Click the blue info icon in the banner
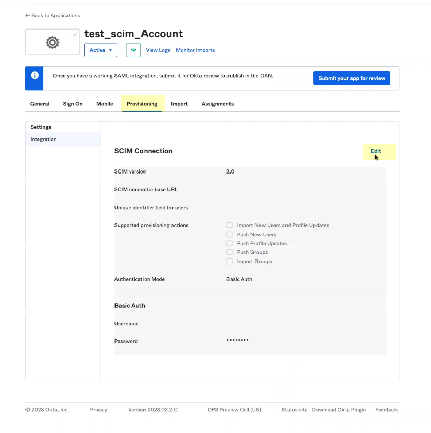This screenshot has height=433, width=431. click(35, 76)
